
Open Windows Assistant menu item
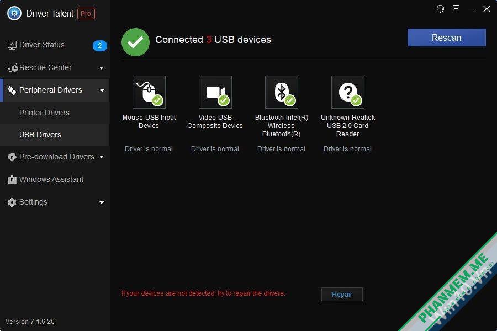pyautogui.click(x=55, y=180)
